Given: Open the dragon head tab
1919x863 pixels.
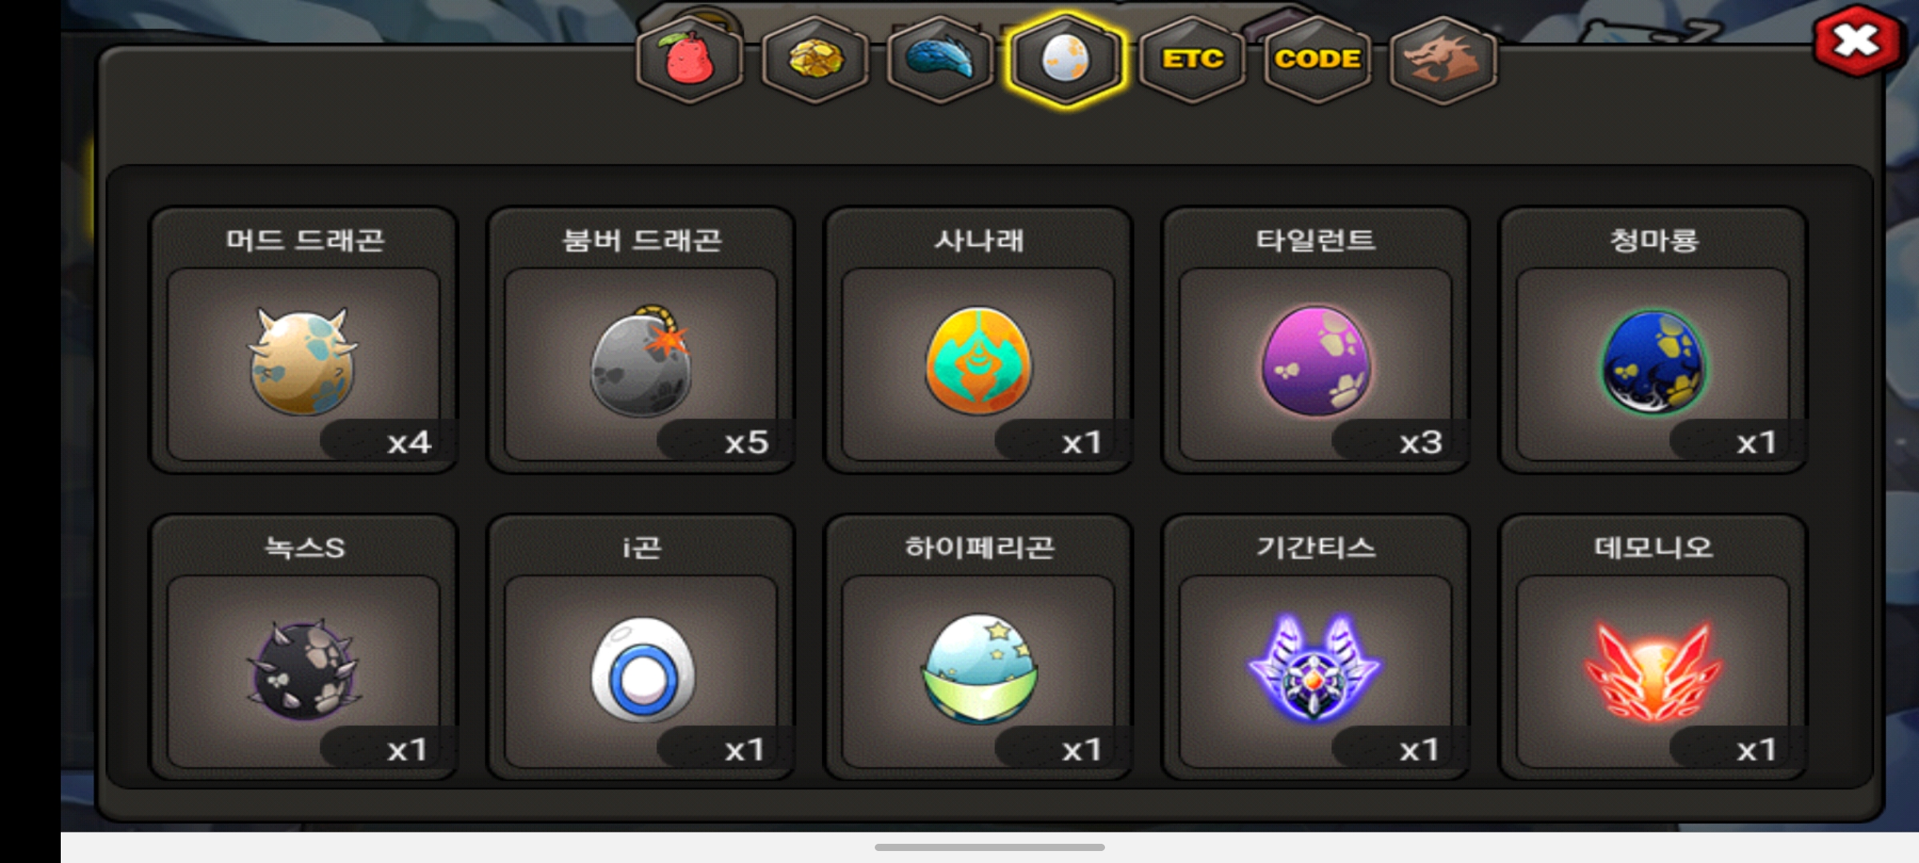Looking at the screenshot, I should (x=1443, y=60).
